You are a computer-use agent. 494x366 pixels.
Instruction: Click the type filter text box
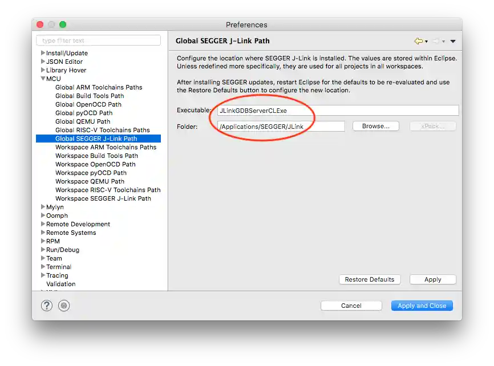tap(98, 40)
